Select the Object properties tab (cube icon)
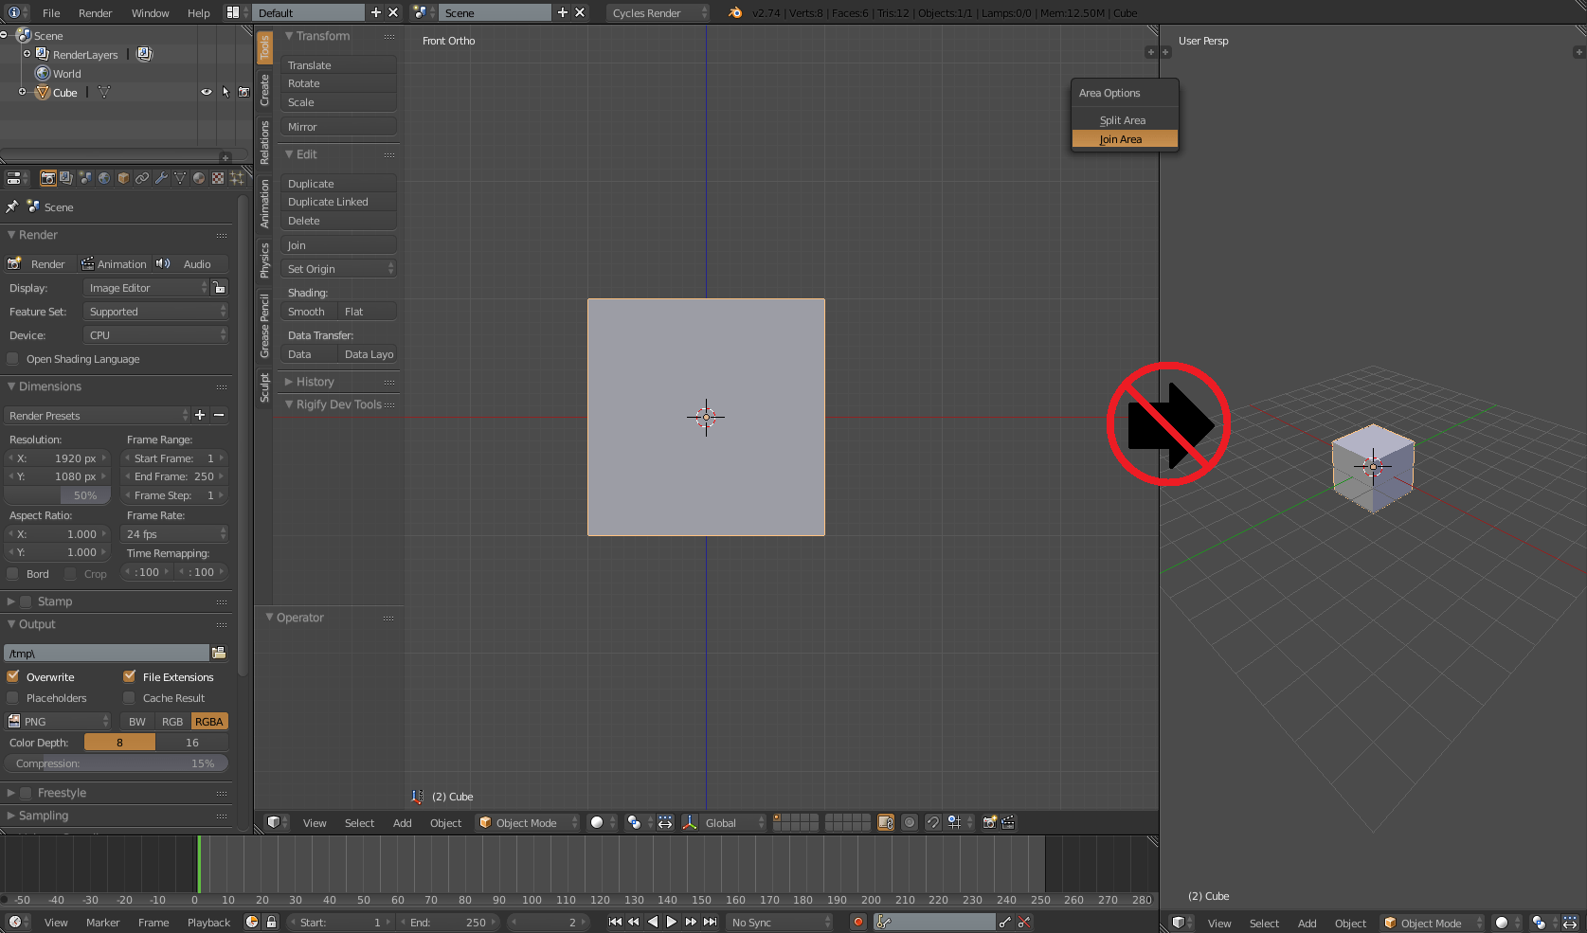The height and width of the screenshot is (933, 1587). pos(121,178)
